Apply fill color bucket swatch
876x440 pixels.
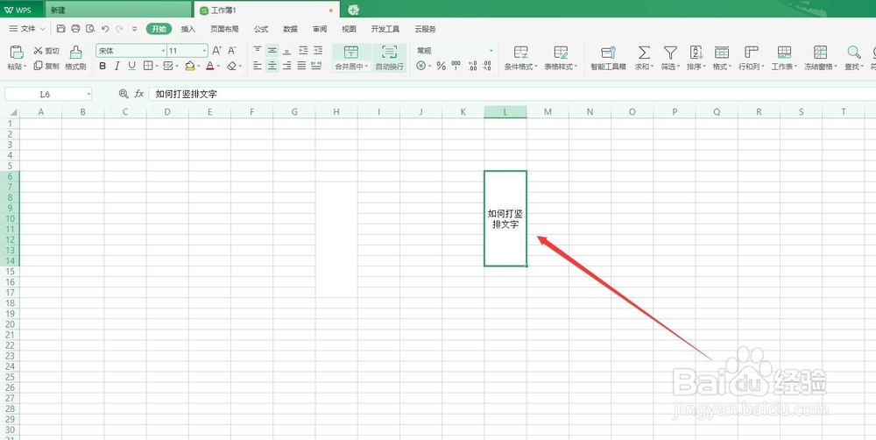coord(190,66)
